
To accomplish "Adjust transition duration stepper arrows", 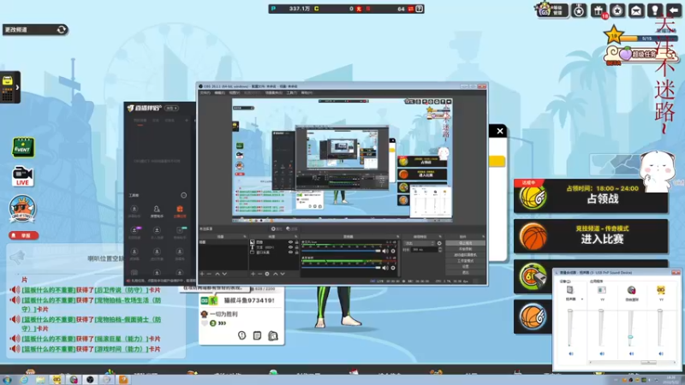I will point(440,249).
